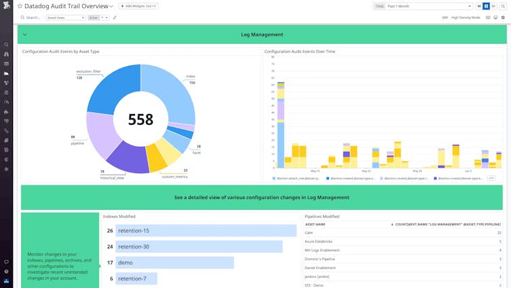The image size is (511, 288).
Task: Click the Add Widgets button
Action: [x=138, y=6]
